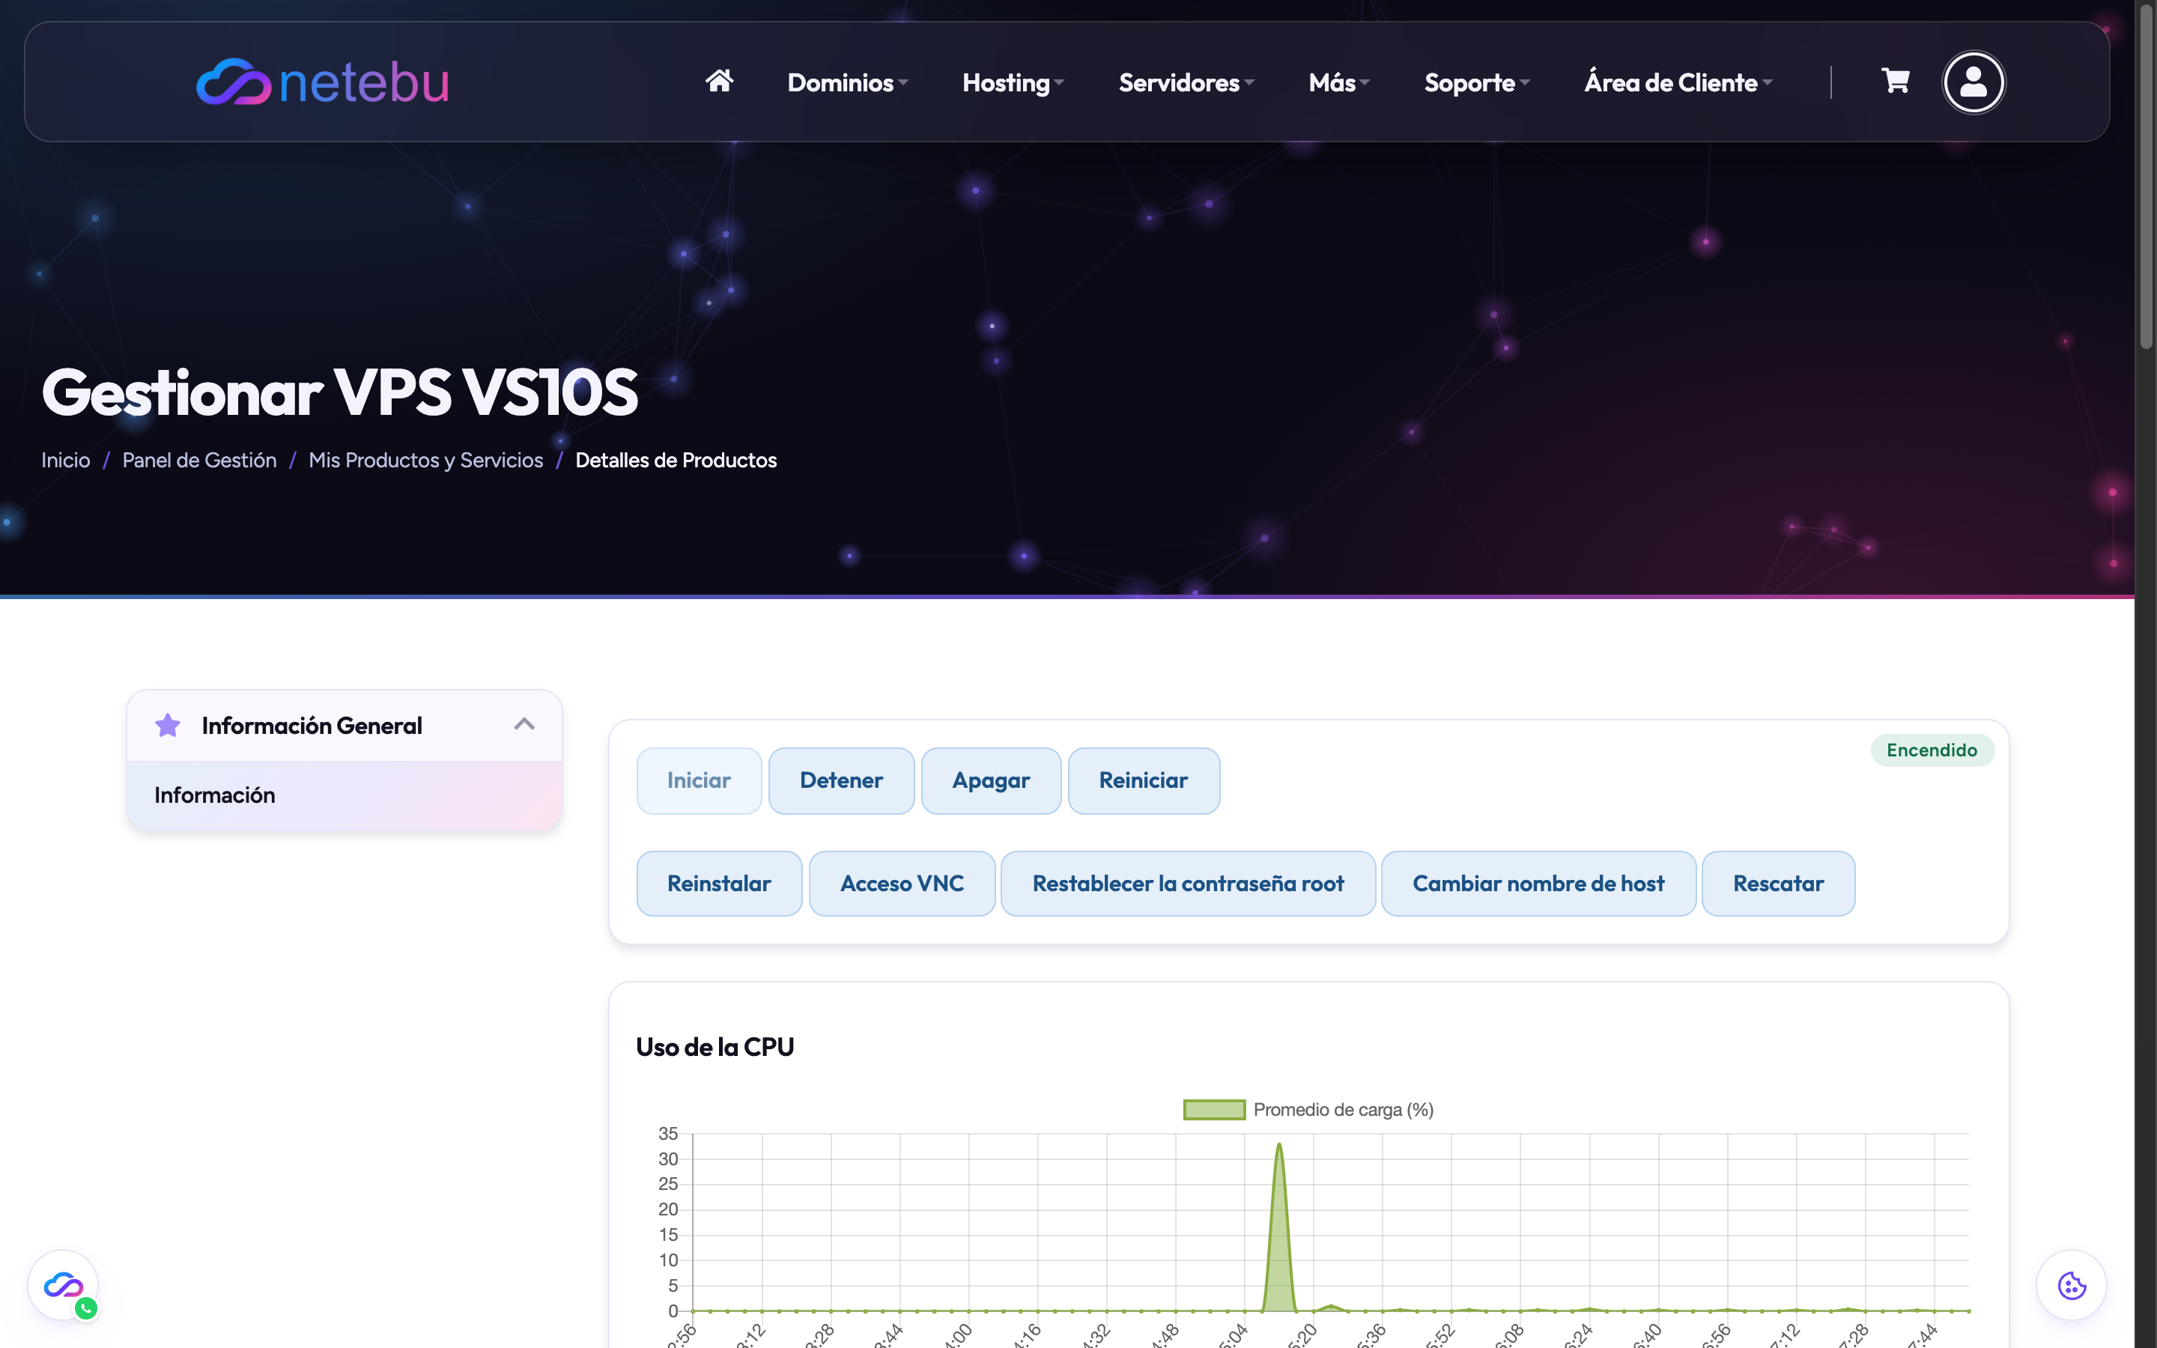Click the Apagar button
This screenshot has height=1348, width=2157.
point(991,780)
